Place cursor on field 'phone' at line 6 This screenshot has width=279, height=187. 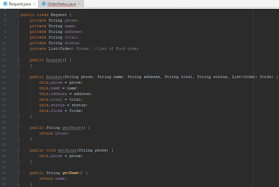[x=70, y=20]
